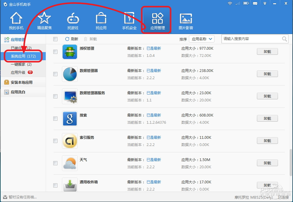Click the search magnifier icon

point(284,39)
